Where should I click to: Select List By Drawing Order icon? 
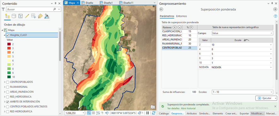tap(7, 16)
